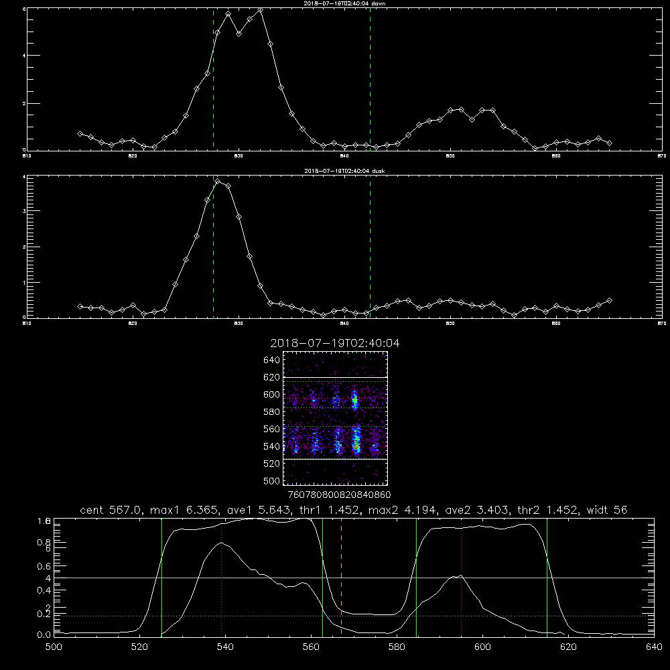Click bottom plot x-axis label 560

pyautogui.click(x=311, y=647)
